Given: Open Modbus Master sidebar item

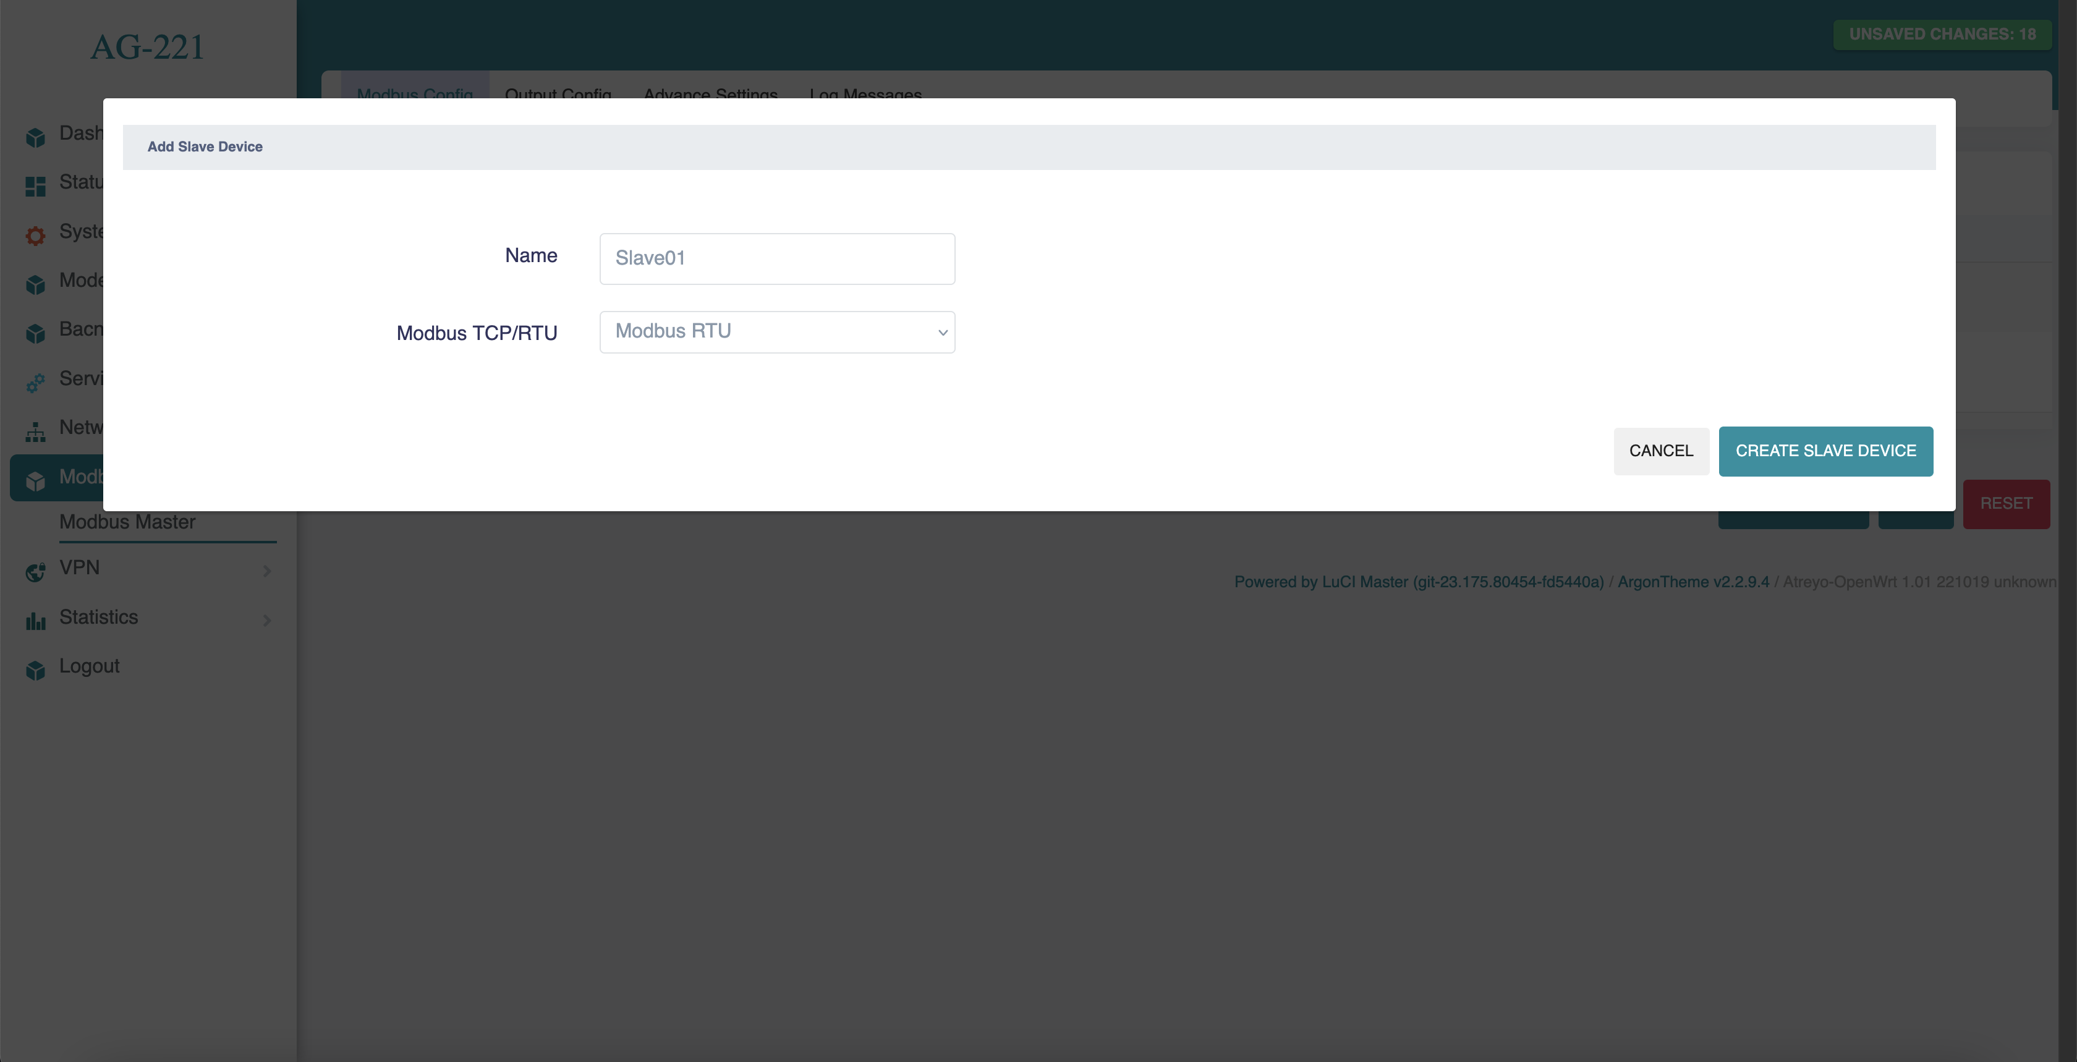Looking at the screenshot, I should 127,522.
